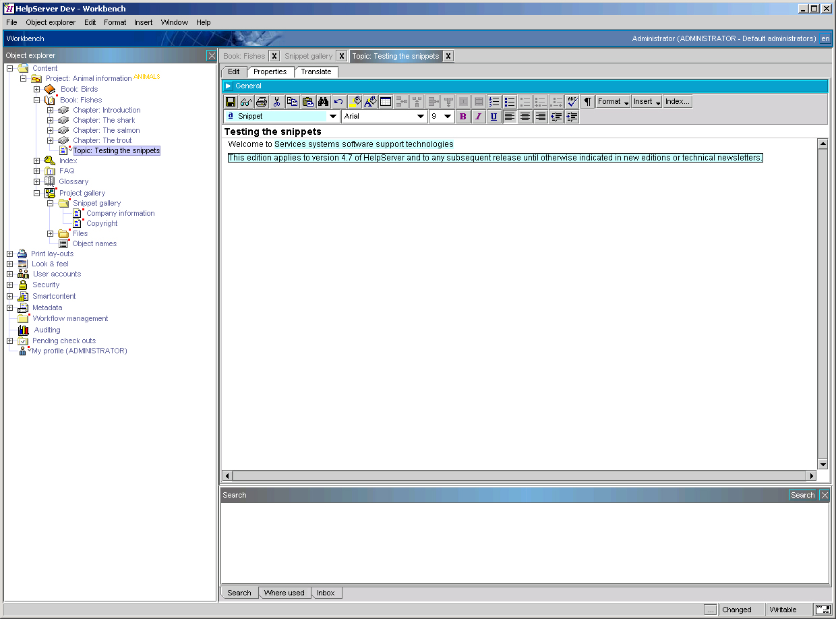Cut selection with the scissors icon

[x=277, y=102]
